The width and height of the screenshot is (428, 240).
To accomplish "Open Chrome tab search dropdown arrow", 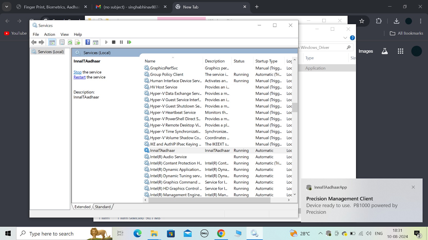I will (x=7, y=7).
